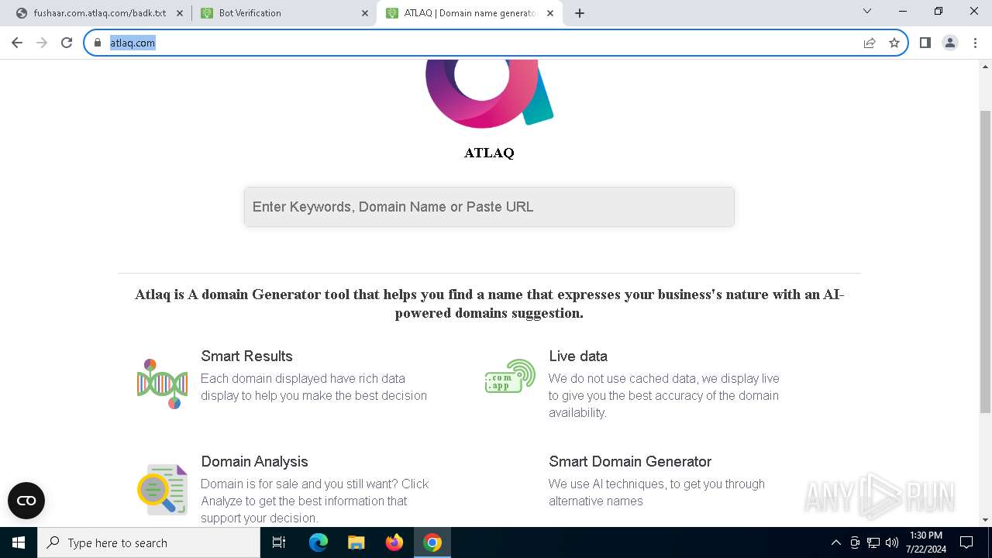
Task: Click the 'Atlaq is A domain Generator tool' description
Action: 489,304
